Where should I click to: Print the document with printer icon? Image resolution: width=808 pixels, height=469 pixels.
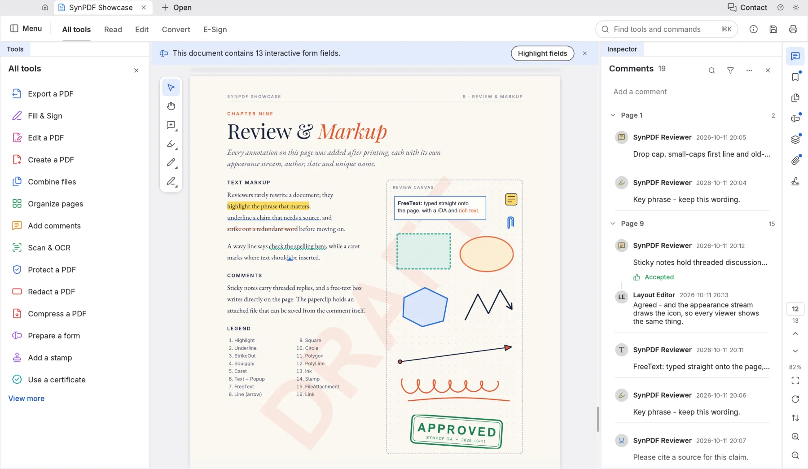click(793, 29)
